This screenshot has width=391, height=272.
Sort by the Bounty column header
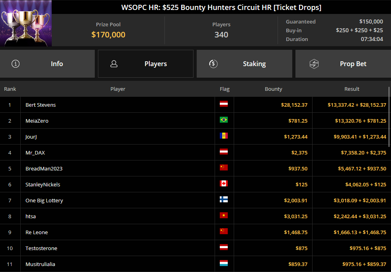click(273, 89)
